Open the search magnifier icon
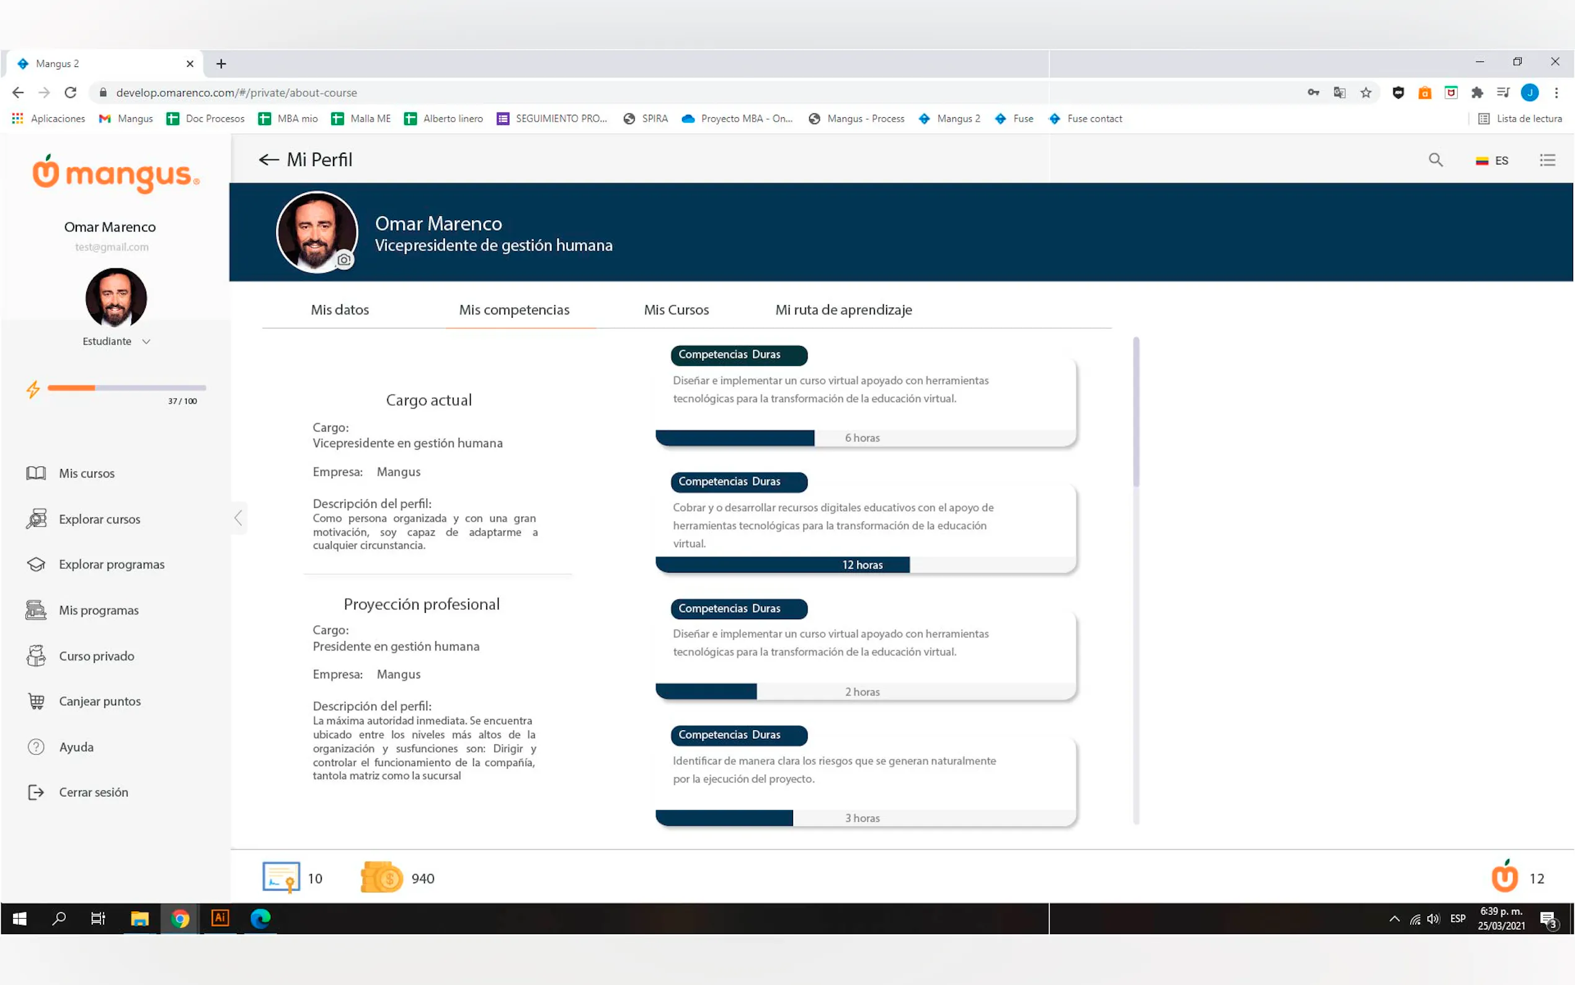This screenshot has width=1575, height=985. click(x=1435, y=159)
